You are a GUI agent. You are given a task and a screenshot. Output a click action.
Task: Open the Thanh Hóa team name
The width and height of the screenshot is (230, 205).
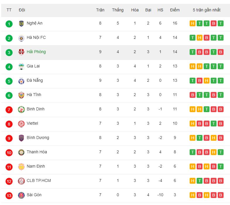(37, 152)
